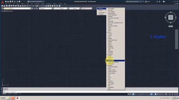Click the Layer Previous icon

[35, 8]
